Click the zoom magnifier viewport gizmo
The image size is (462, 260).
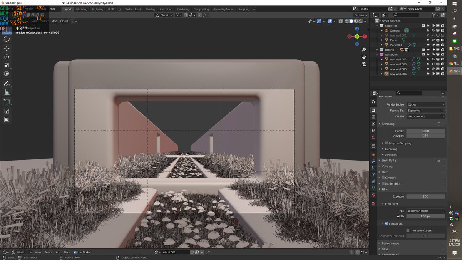[364, 50]
